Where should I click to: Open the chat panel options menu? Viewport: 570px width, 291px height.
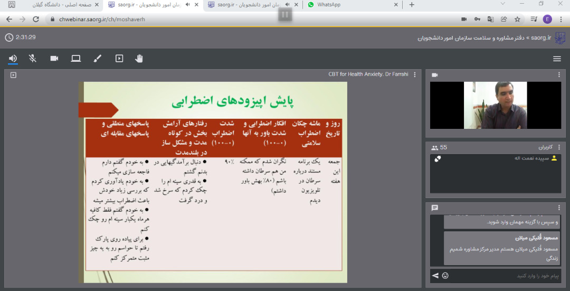(x=559, y=208)
